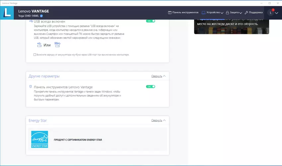Viewport: 282px width, 166px height.
Task: Open the Защита dropdown menu
Action: (241, 13)
